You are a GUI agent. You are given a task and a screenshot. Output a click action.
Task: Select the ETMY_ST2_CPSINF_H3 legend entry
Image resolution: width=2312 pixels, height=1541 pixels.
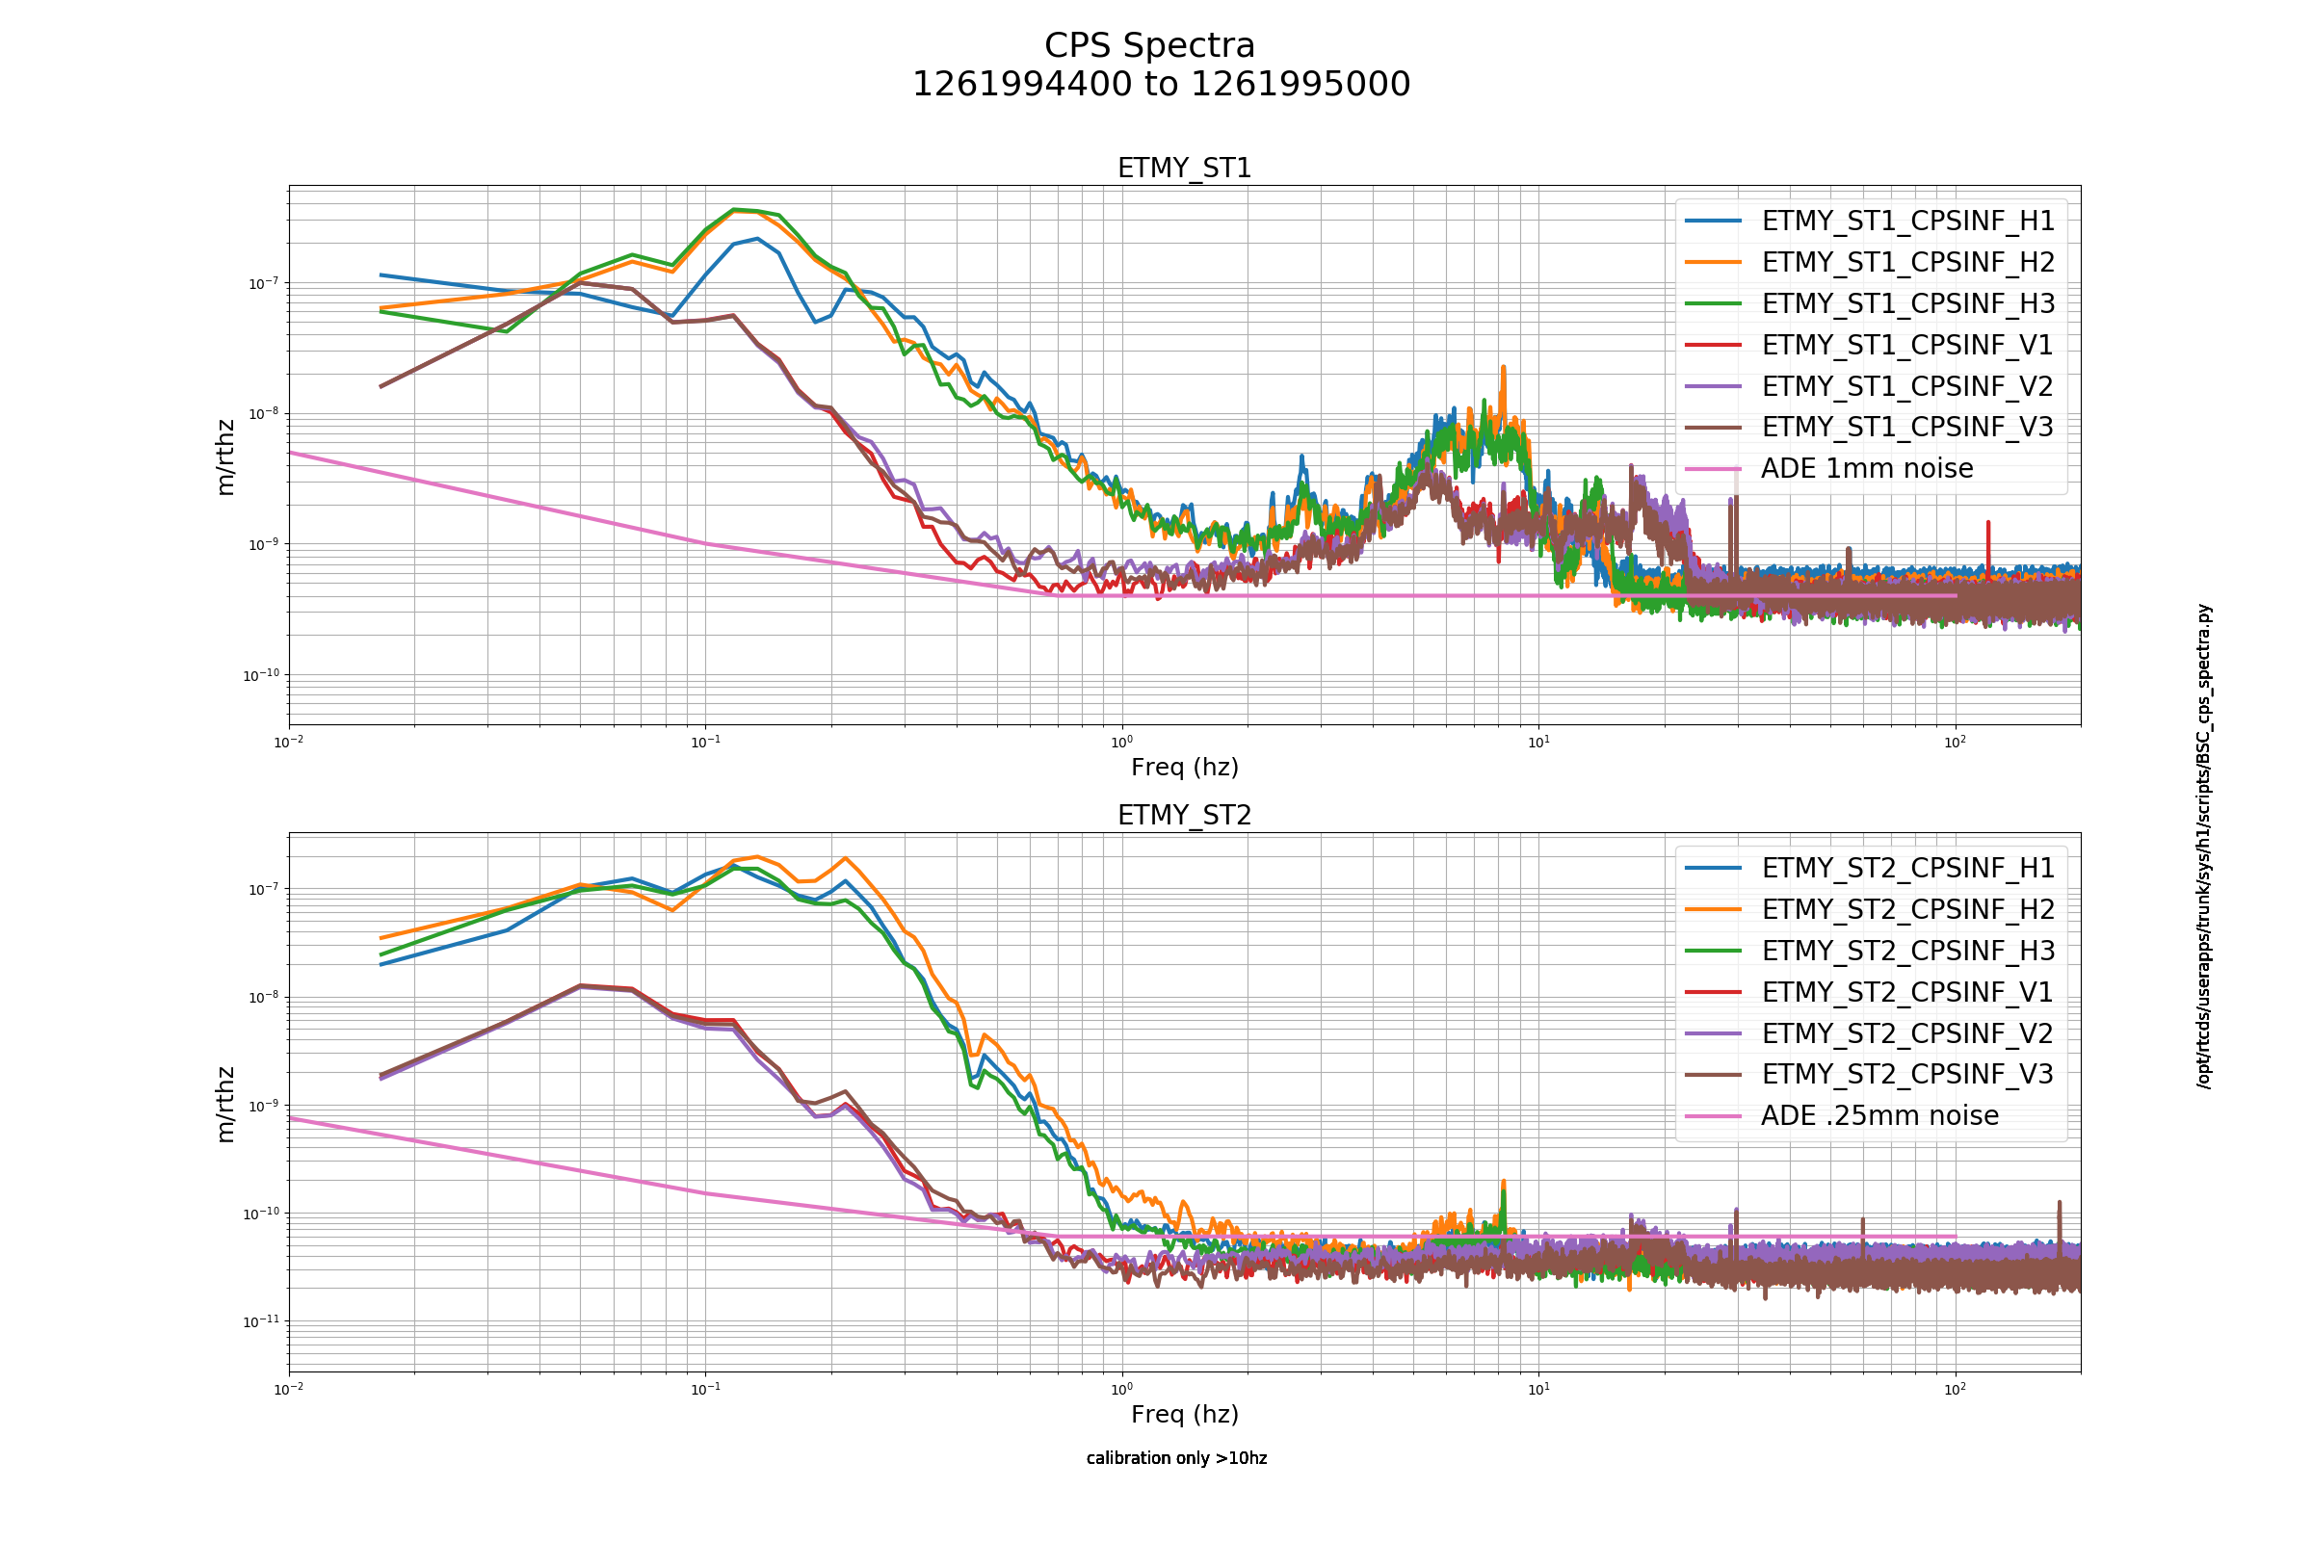[1870, 951]
